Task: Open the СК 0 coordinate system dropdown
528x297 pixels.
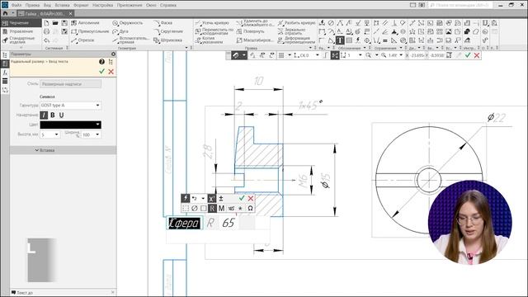Action: coord(317,55)
